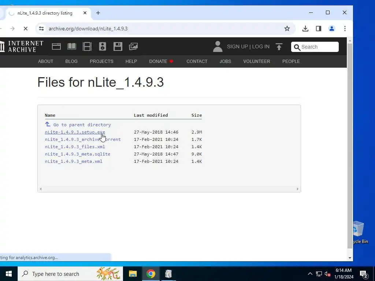Open the notifications center icon
Viewport: 375px width, 281px height.
tap(364, 274)
